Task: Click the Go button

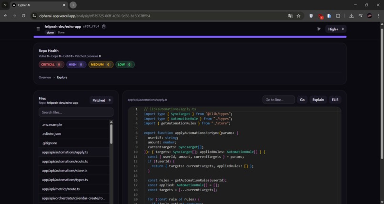Action: coord(302,100)
